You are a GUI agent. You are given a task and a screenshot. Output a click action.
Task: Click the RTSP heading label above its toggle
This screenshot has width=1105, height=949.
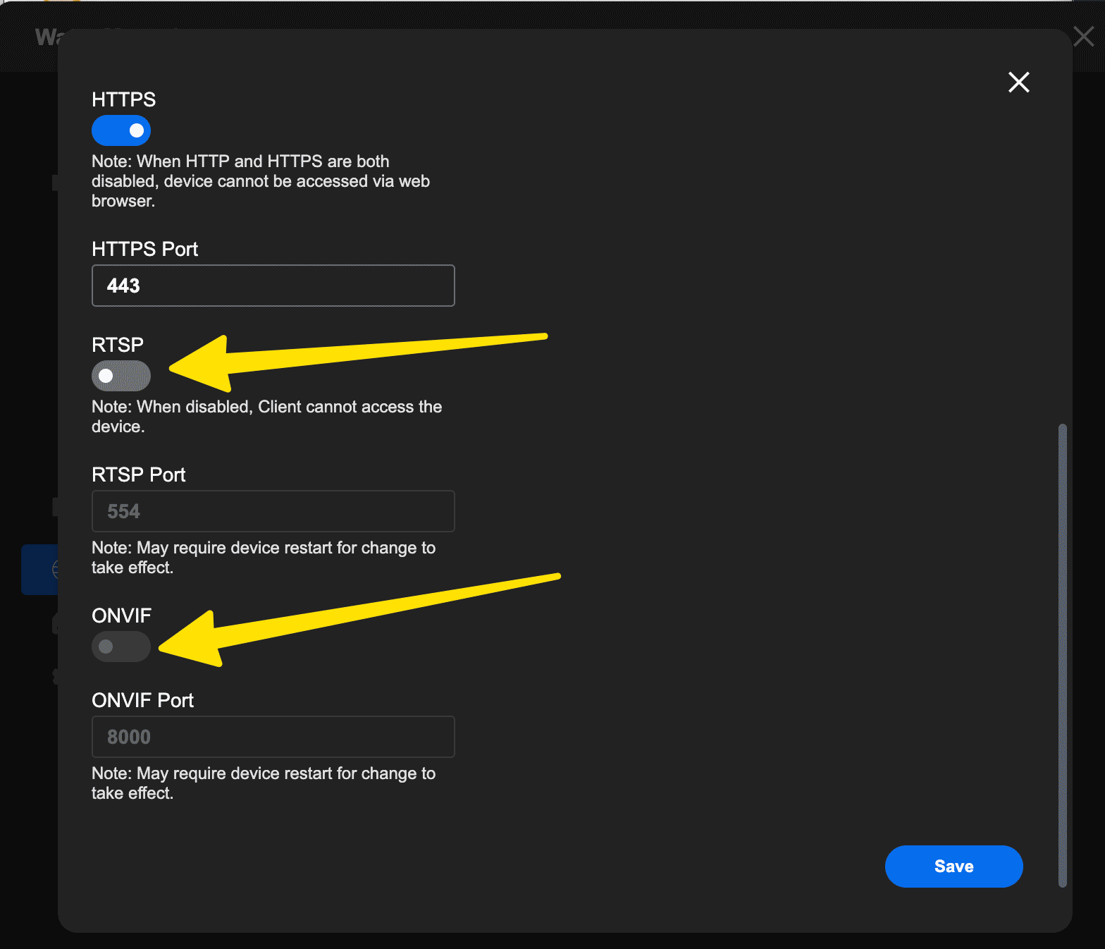click(x=118, y=345)
